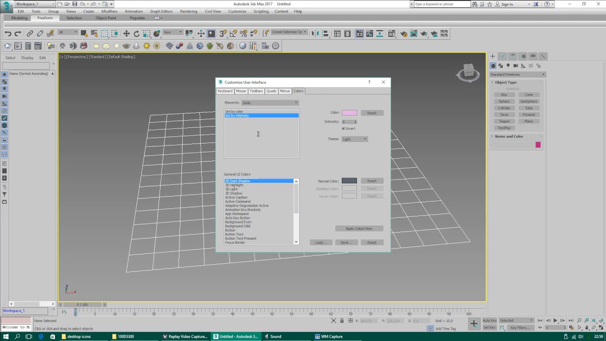Activate the Unlink Selection tool

[40, 34]
